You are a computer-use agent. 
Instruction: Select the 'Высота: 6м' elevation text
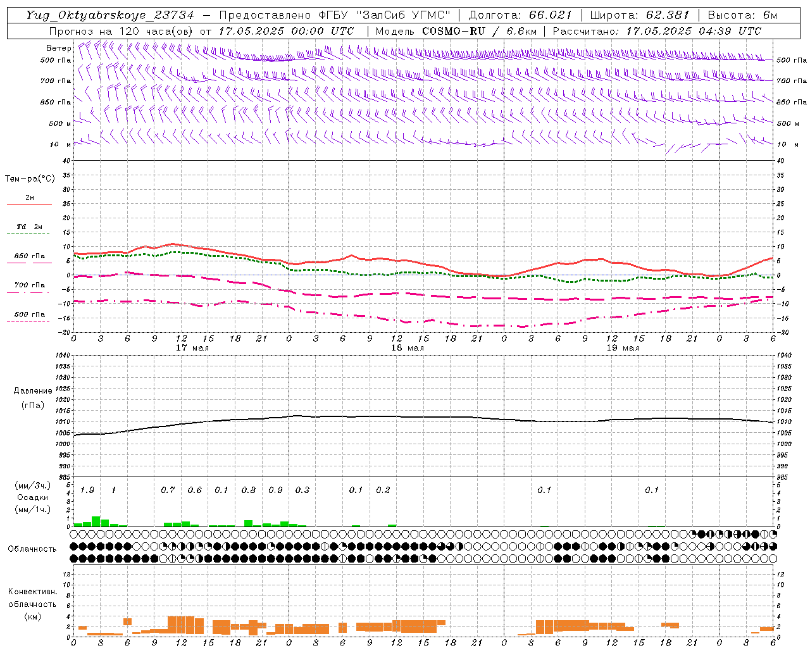(x=742, y=15)
